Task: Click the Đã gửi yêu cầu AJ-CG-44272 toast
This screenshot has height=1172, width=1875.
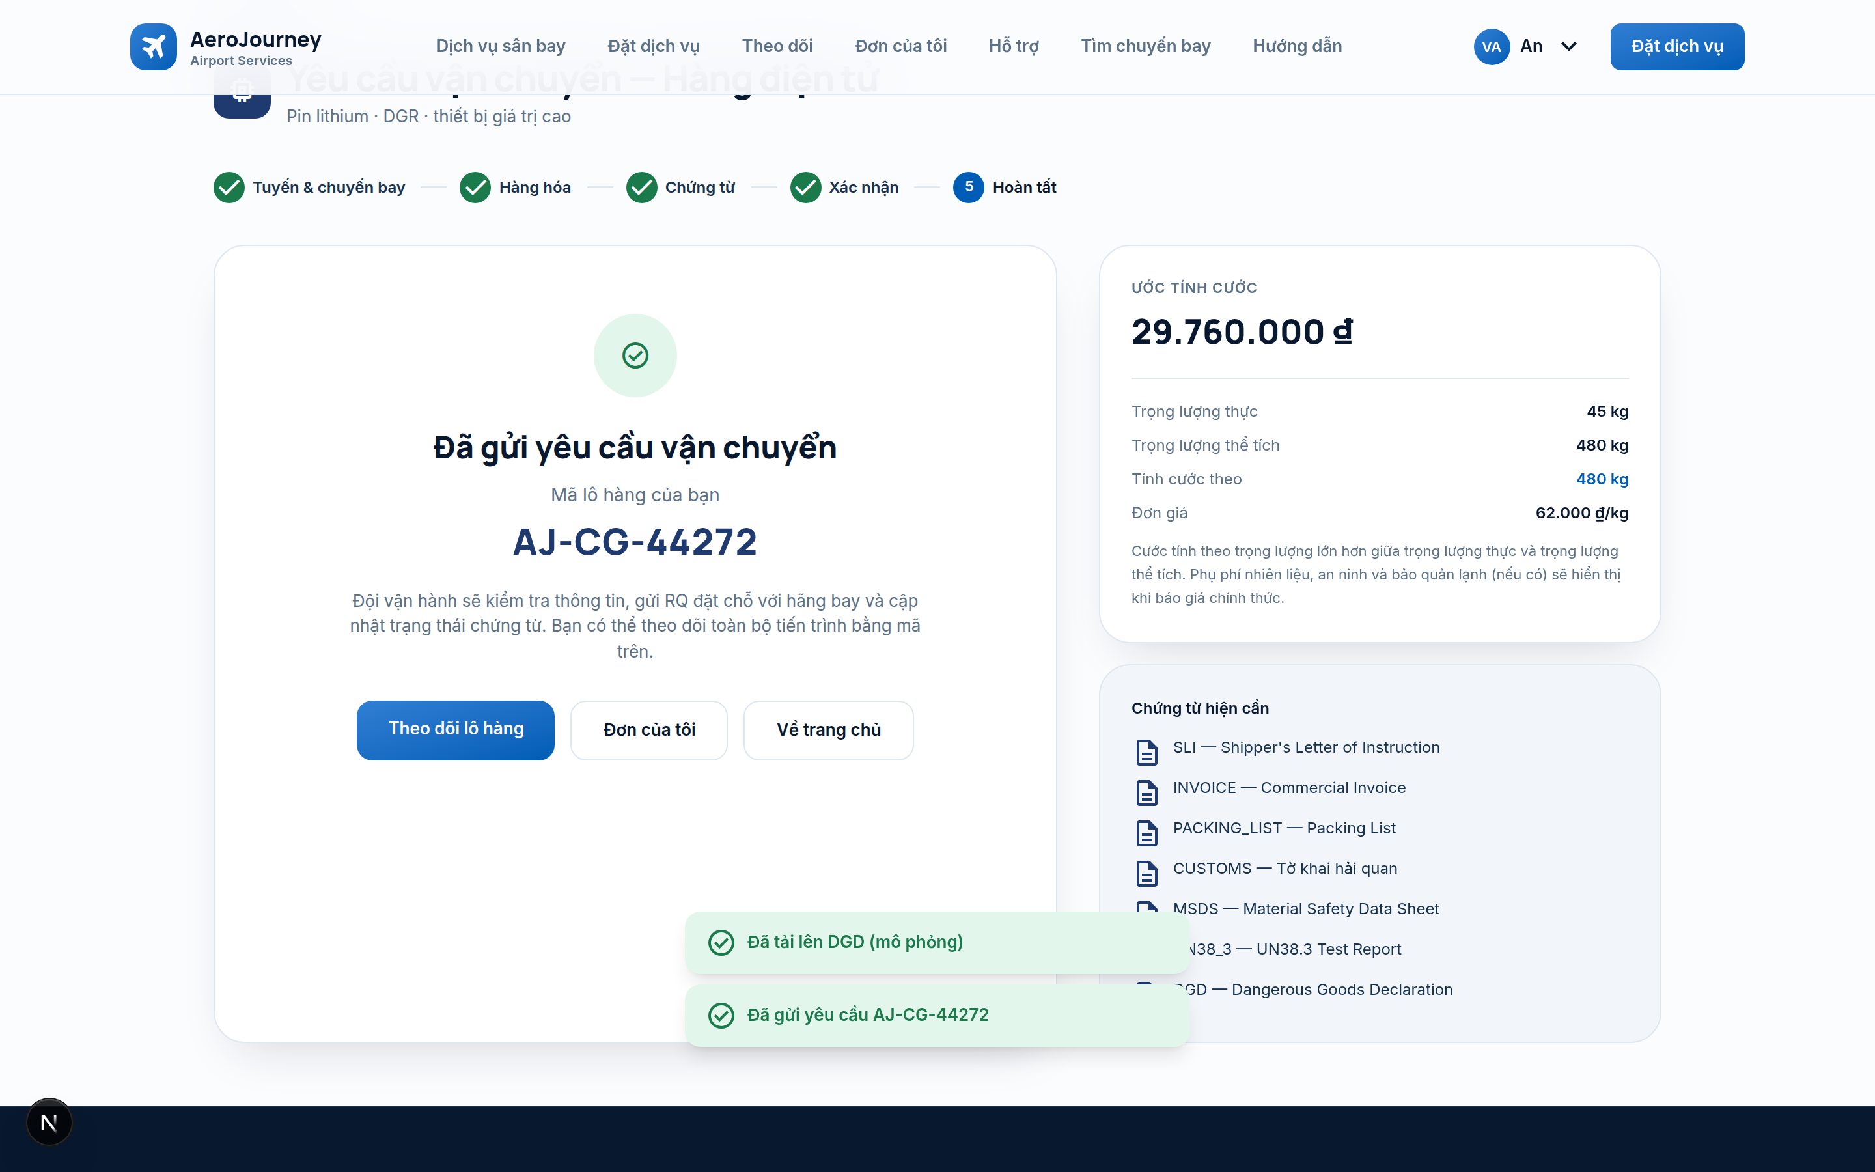Action: 937,1016
